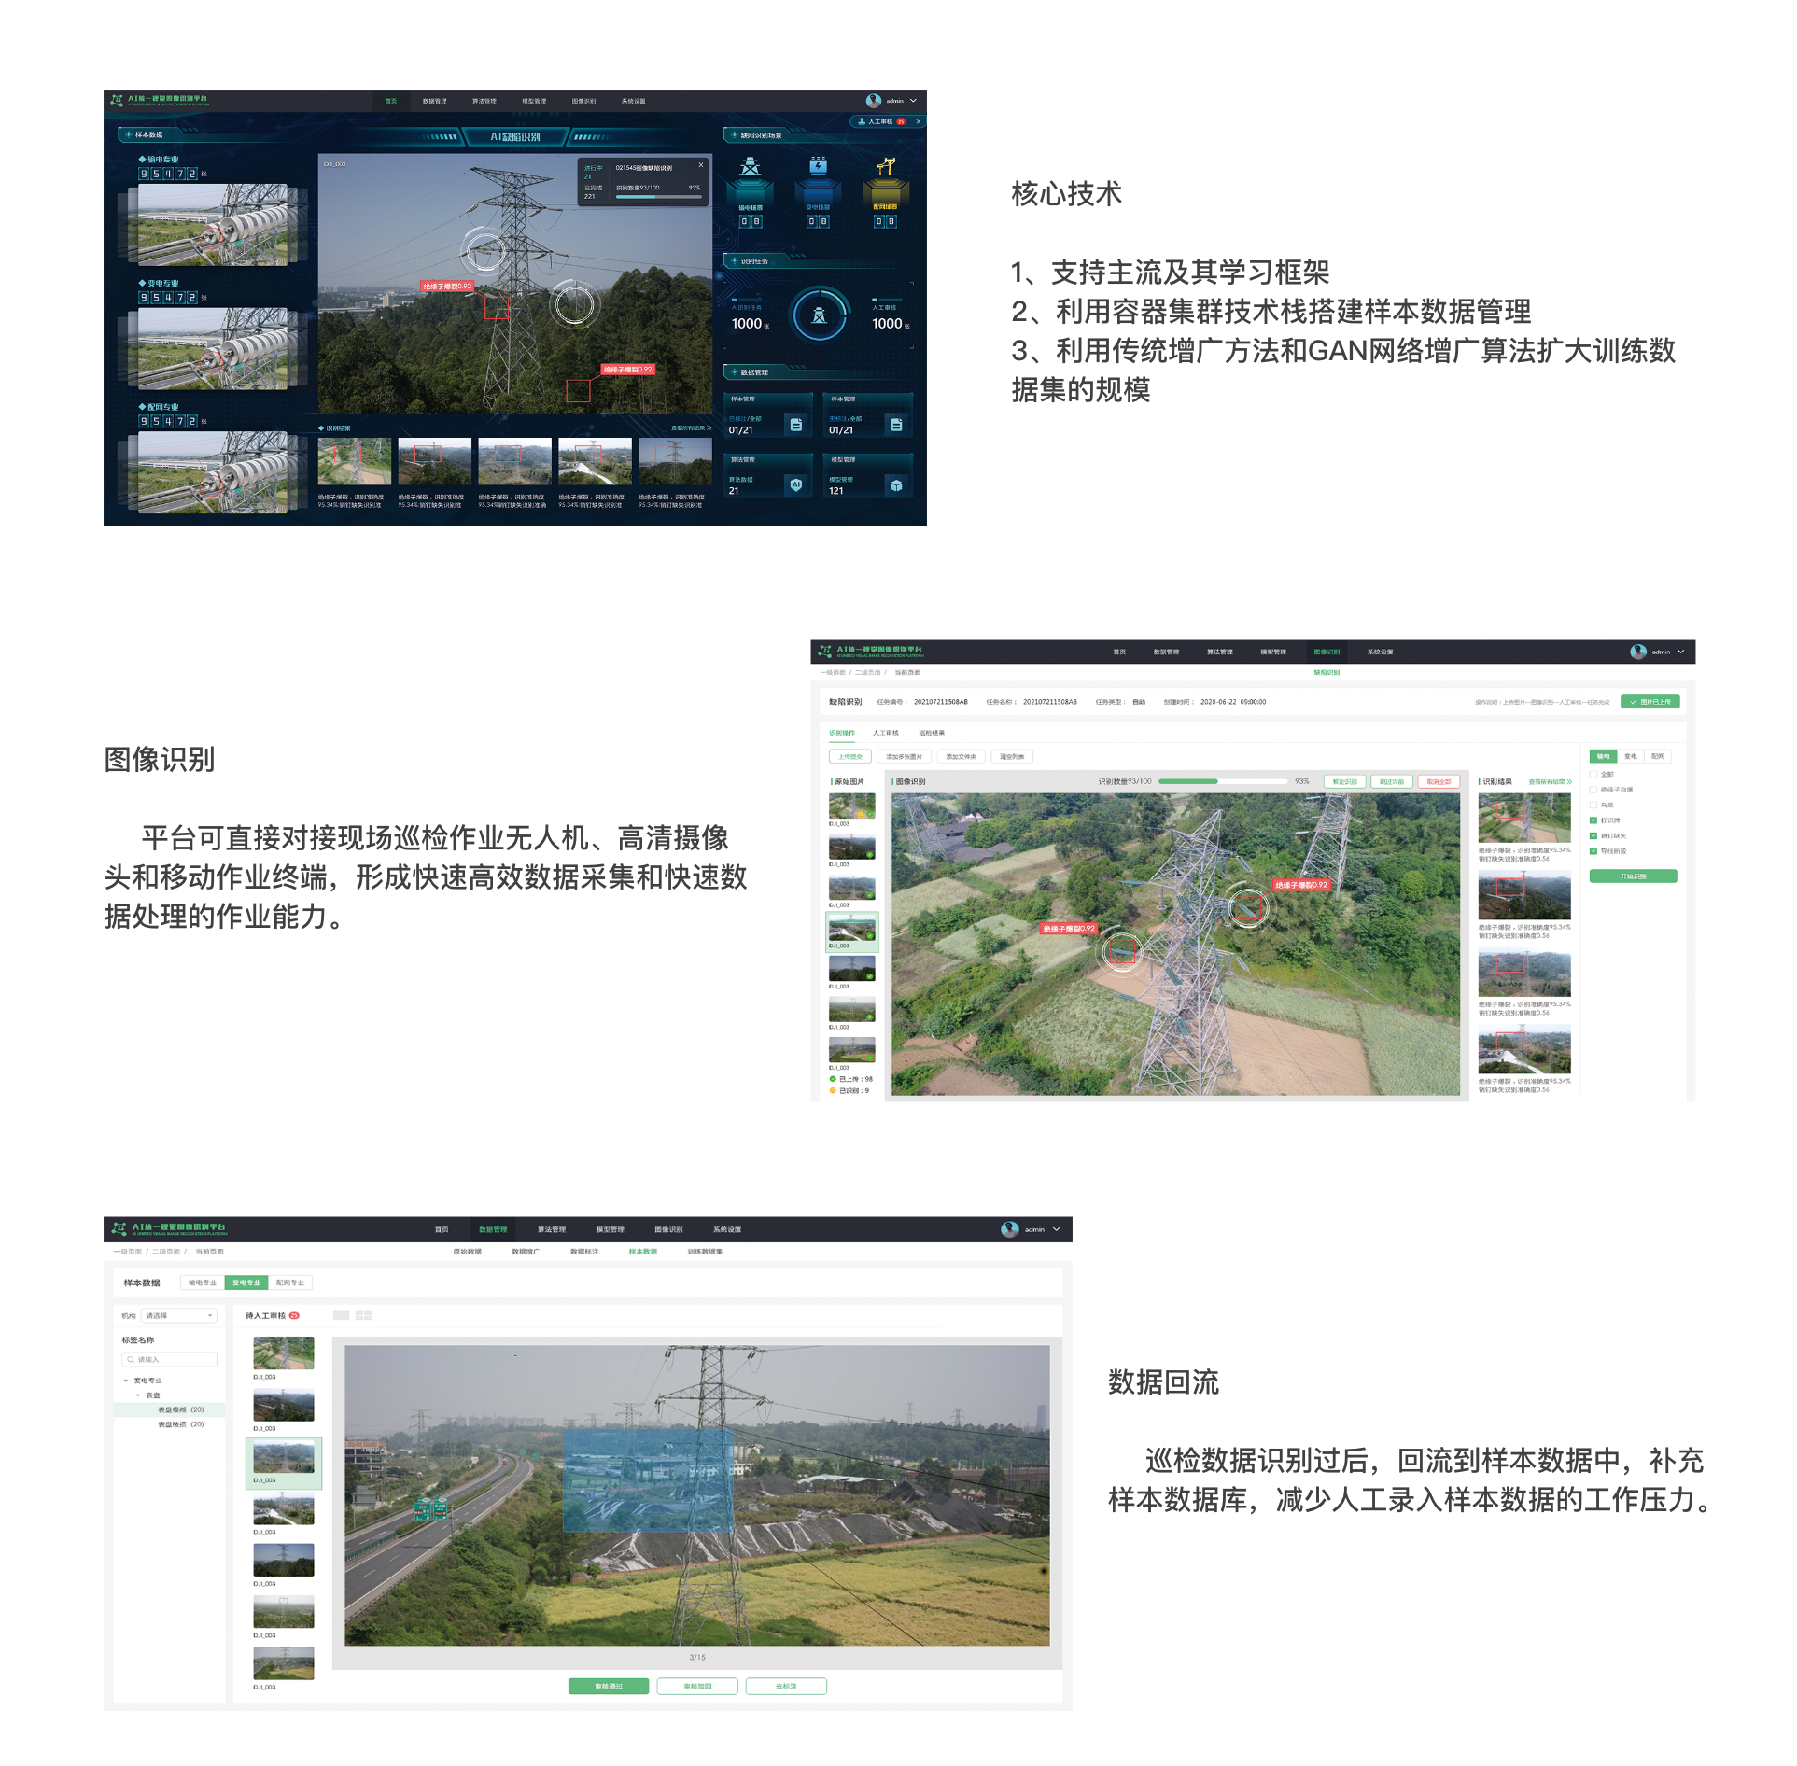The width and height of the screenshot is (1797, 1766).
Task: Check the 绝缘子自爆 checkbox
Action: click(x=1593, y=790)
